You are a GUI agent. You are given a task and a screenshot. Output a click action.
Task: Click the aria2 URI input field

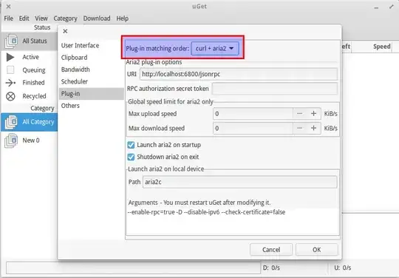pos(239,74)
